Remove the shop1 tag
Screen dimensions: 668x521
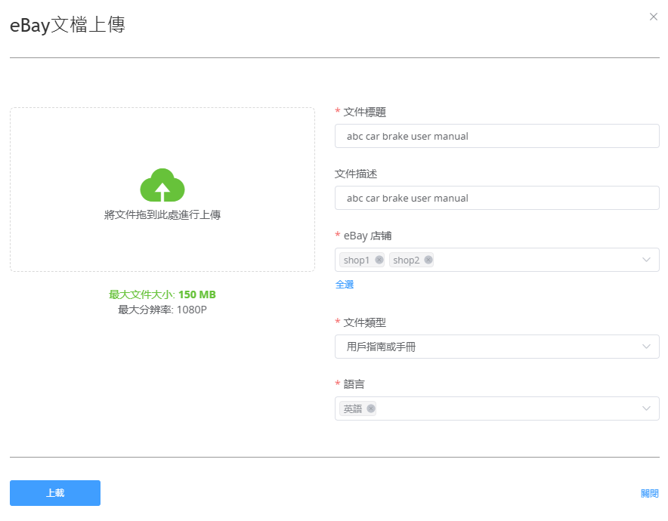tap(379, 260)
